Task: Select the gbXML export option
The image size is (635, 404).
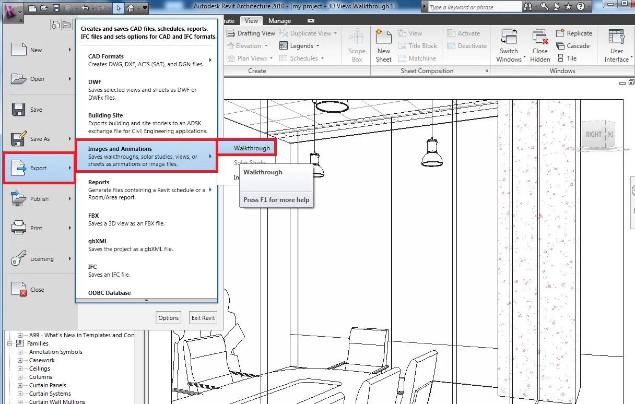Action: 146,245
